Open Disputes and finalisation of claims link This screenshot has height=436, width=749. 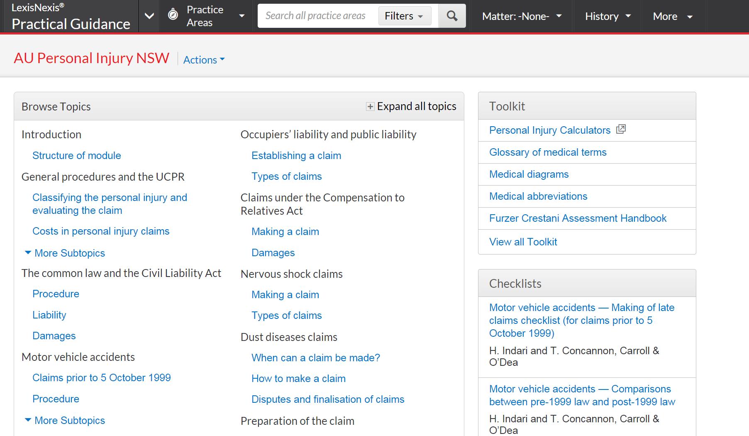click(328, 399)
